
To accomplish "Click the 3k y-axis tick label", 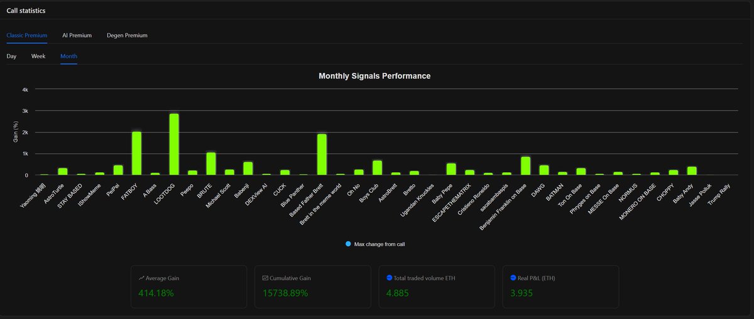I will pos(25,111).
